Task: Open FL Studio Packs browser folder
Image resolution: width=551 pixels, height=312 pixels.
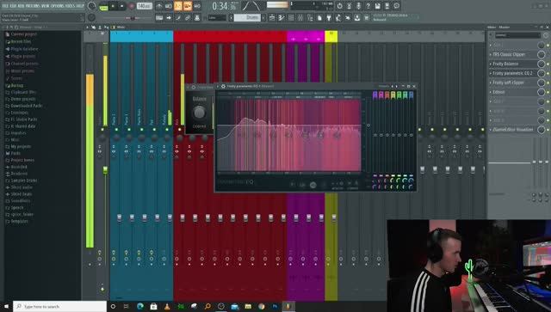Action: click(x=21, y=119)
